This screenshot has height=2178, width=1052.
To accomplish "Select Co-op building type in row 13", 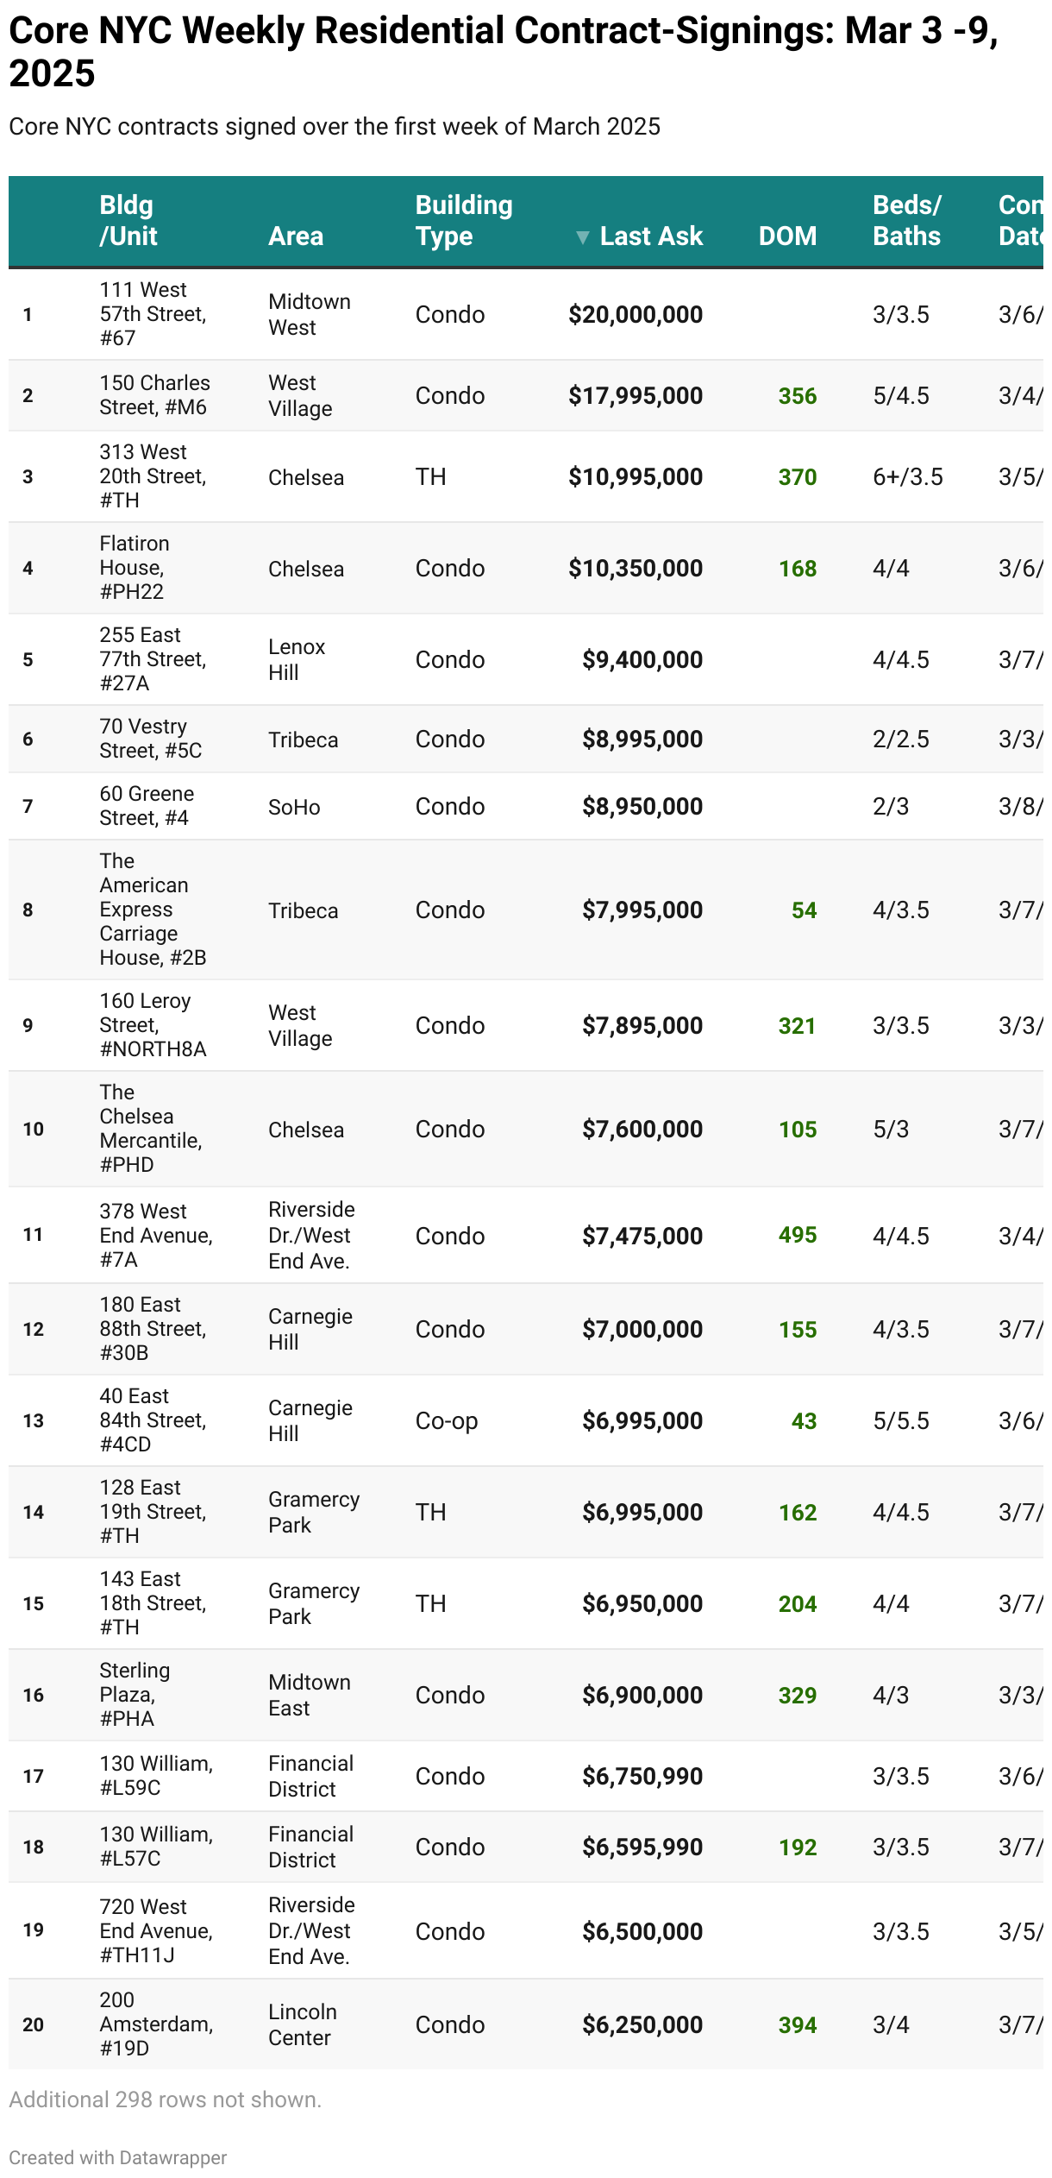I will [447, 1421].
